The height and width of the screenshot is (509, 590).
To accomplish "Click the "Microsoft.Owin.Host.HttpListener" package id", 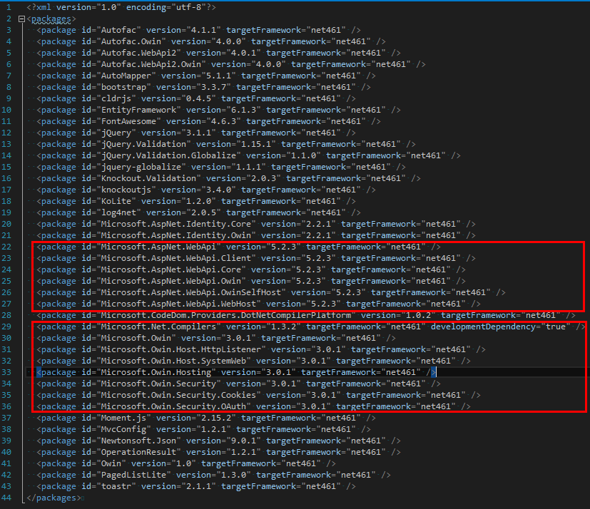I will pos(181,349).
